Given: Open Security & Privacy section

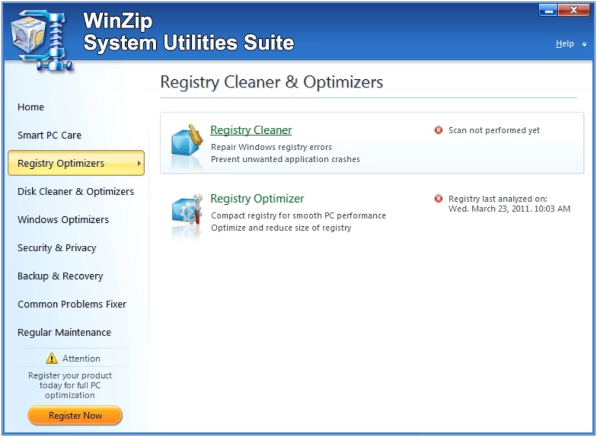Looking at the screenshot, I should (x=57, y=248).
